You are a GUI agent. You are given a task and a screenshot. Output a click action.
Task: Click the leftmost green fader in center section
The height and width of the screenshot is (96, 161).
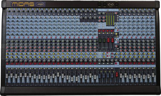point(100,40)
